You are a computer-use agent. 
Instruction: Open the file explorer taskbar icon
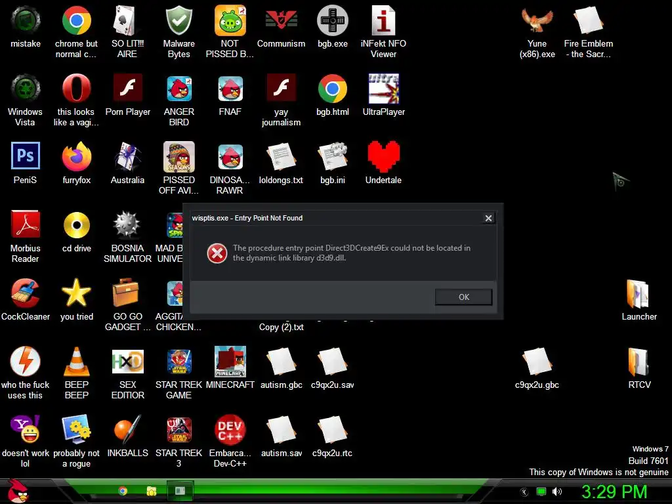click(152, 491)
